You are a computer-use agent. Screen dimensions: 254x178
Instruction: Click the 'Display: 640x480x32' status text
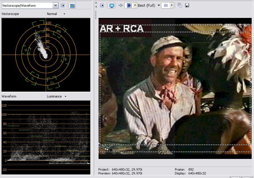[190, 174]
